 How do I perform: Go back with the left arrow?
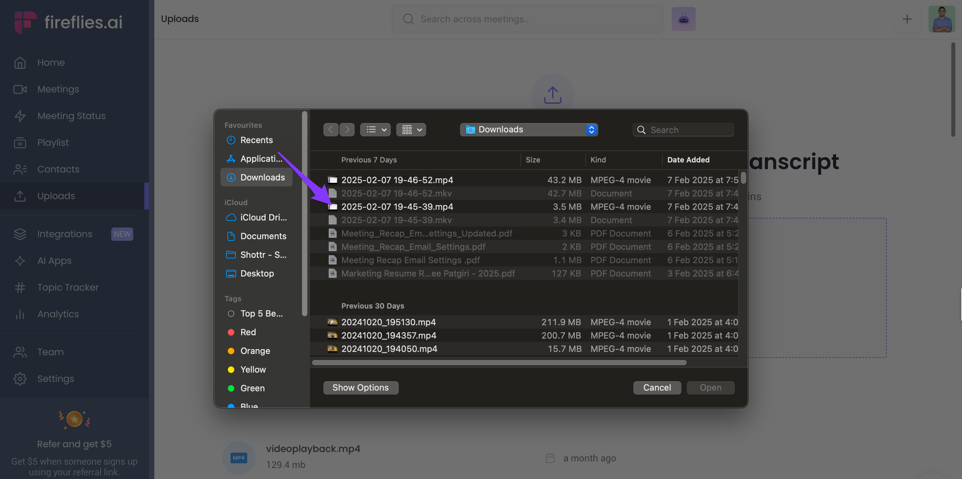click(x=330, y=130)
